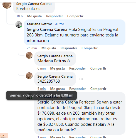Viewport: 136px width, 138px height.
Task: Like the 'Mariana Petrov ó' comment
Action: [57, 68]
